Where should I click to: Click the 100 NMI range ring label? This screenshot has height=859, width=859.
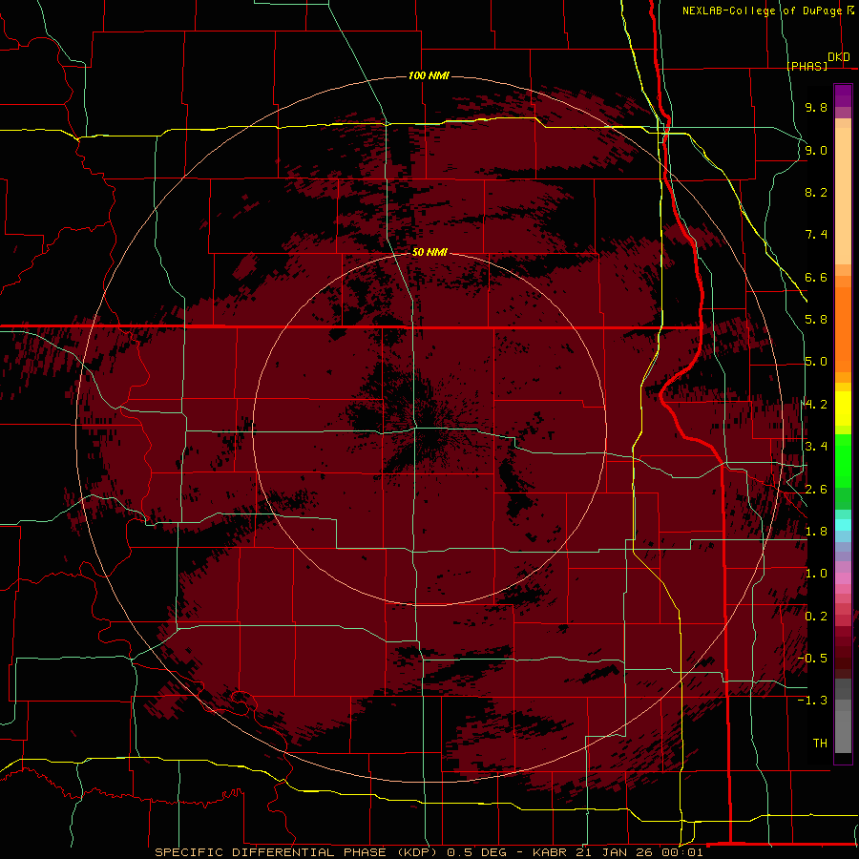tap(429, 75)
